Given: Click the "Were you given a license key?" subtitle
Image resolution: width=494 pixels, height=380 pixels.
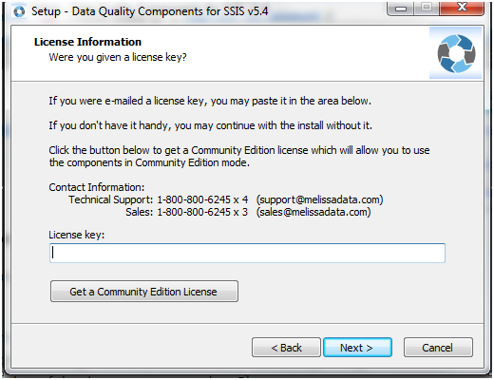Looking at the screenshot, I should (x=118, y=57).
